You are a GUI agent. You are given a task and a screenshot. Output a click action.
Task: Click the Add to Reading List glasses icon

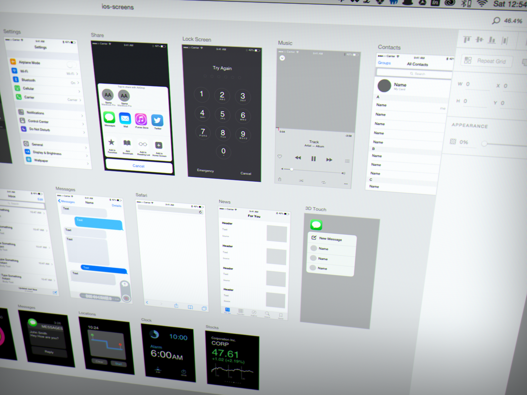[143, 144]
